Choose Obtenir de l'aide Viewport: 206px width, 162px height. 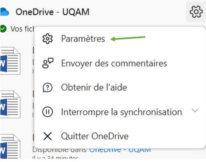(x=94, y=87)
